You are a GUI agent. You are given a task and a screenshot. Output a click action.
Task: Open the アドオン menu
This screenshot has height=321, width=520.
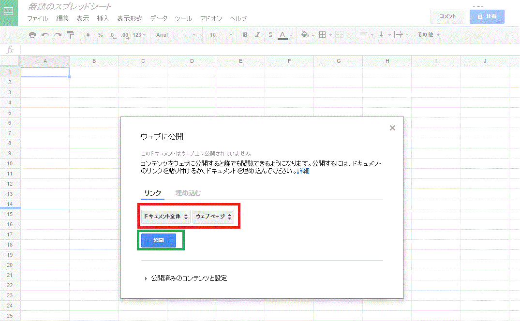[211, 18]
